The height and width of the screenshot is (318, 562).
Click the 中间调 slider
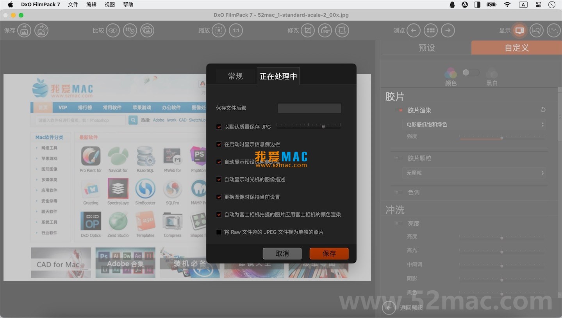click(x=502, y=265)
